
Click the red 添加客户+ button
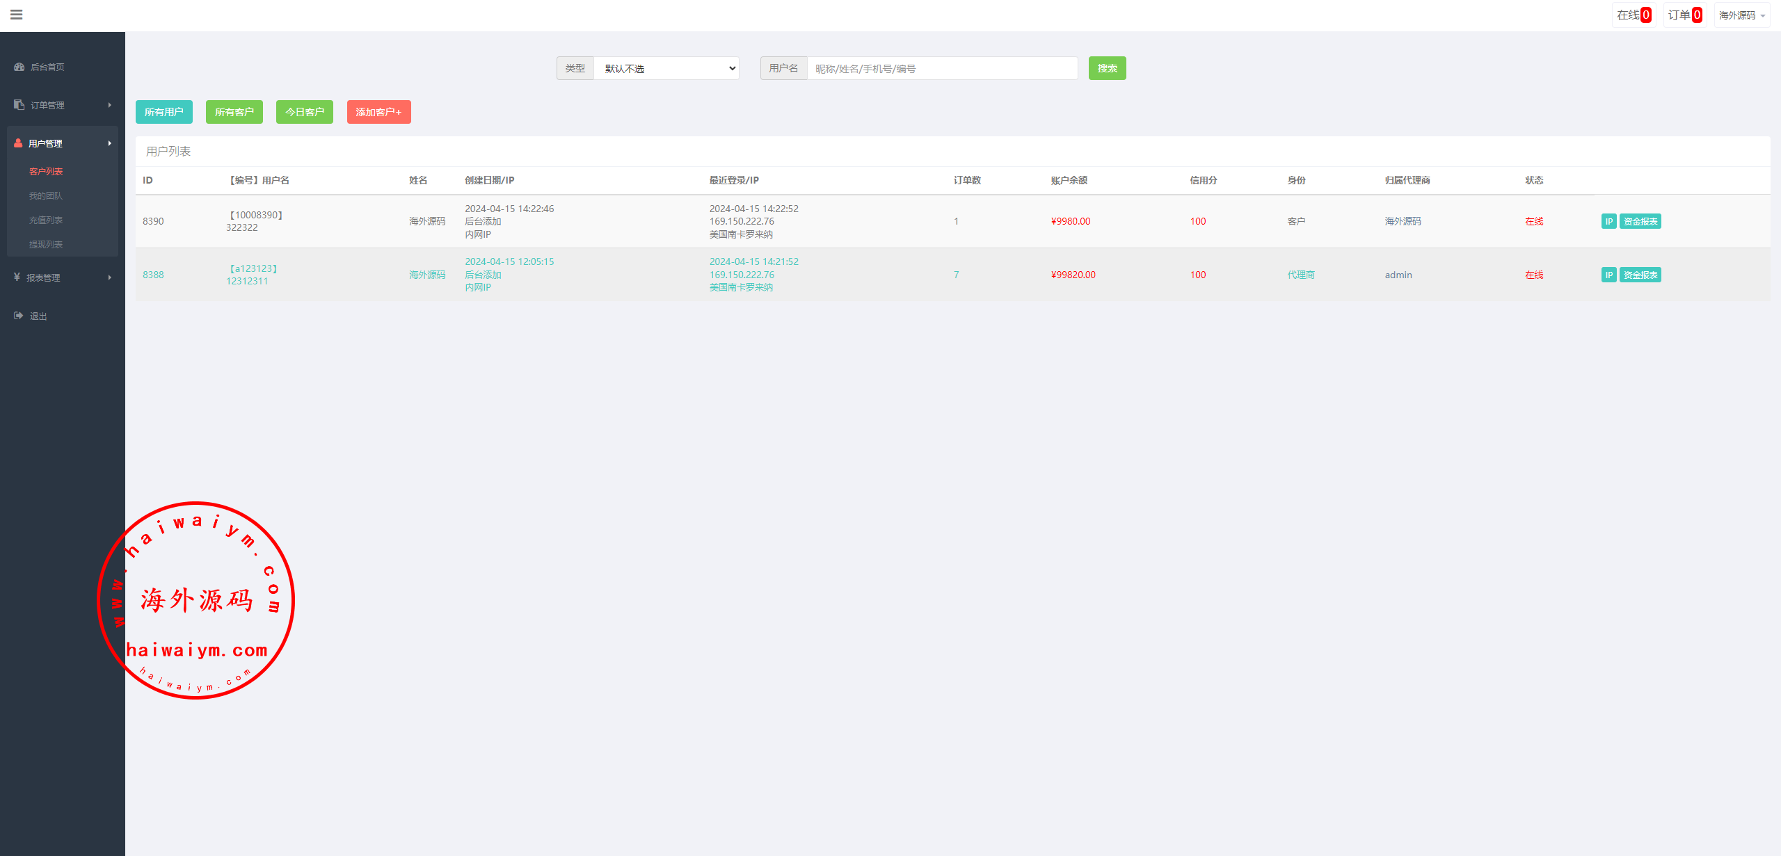[x=378, y=112]
